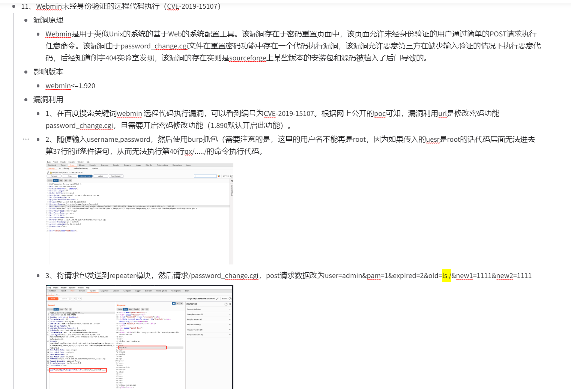Click the yellow highlighted 'ls /' text
Image resolution: width=571 pixels, height=389 pixels.
pos(447,276)
